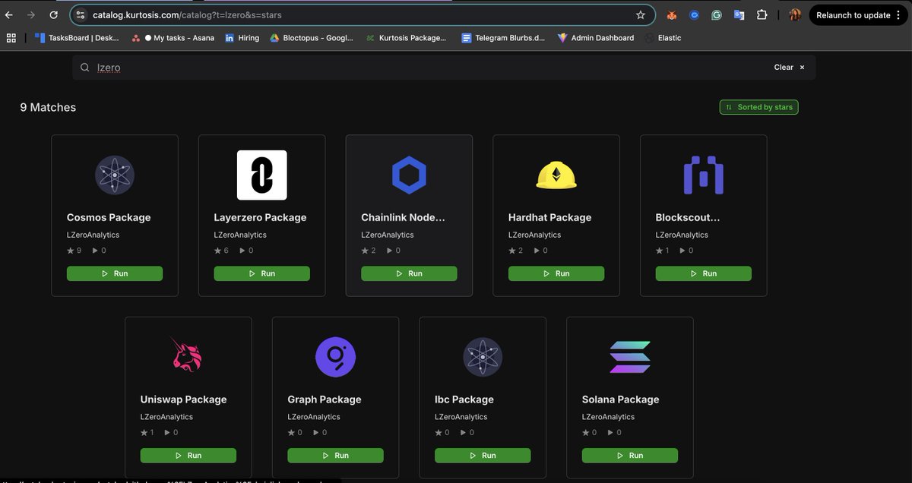Run the Chainlink Node package
The width and height of the screenshot is (912, 483).
[409, 273]
